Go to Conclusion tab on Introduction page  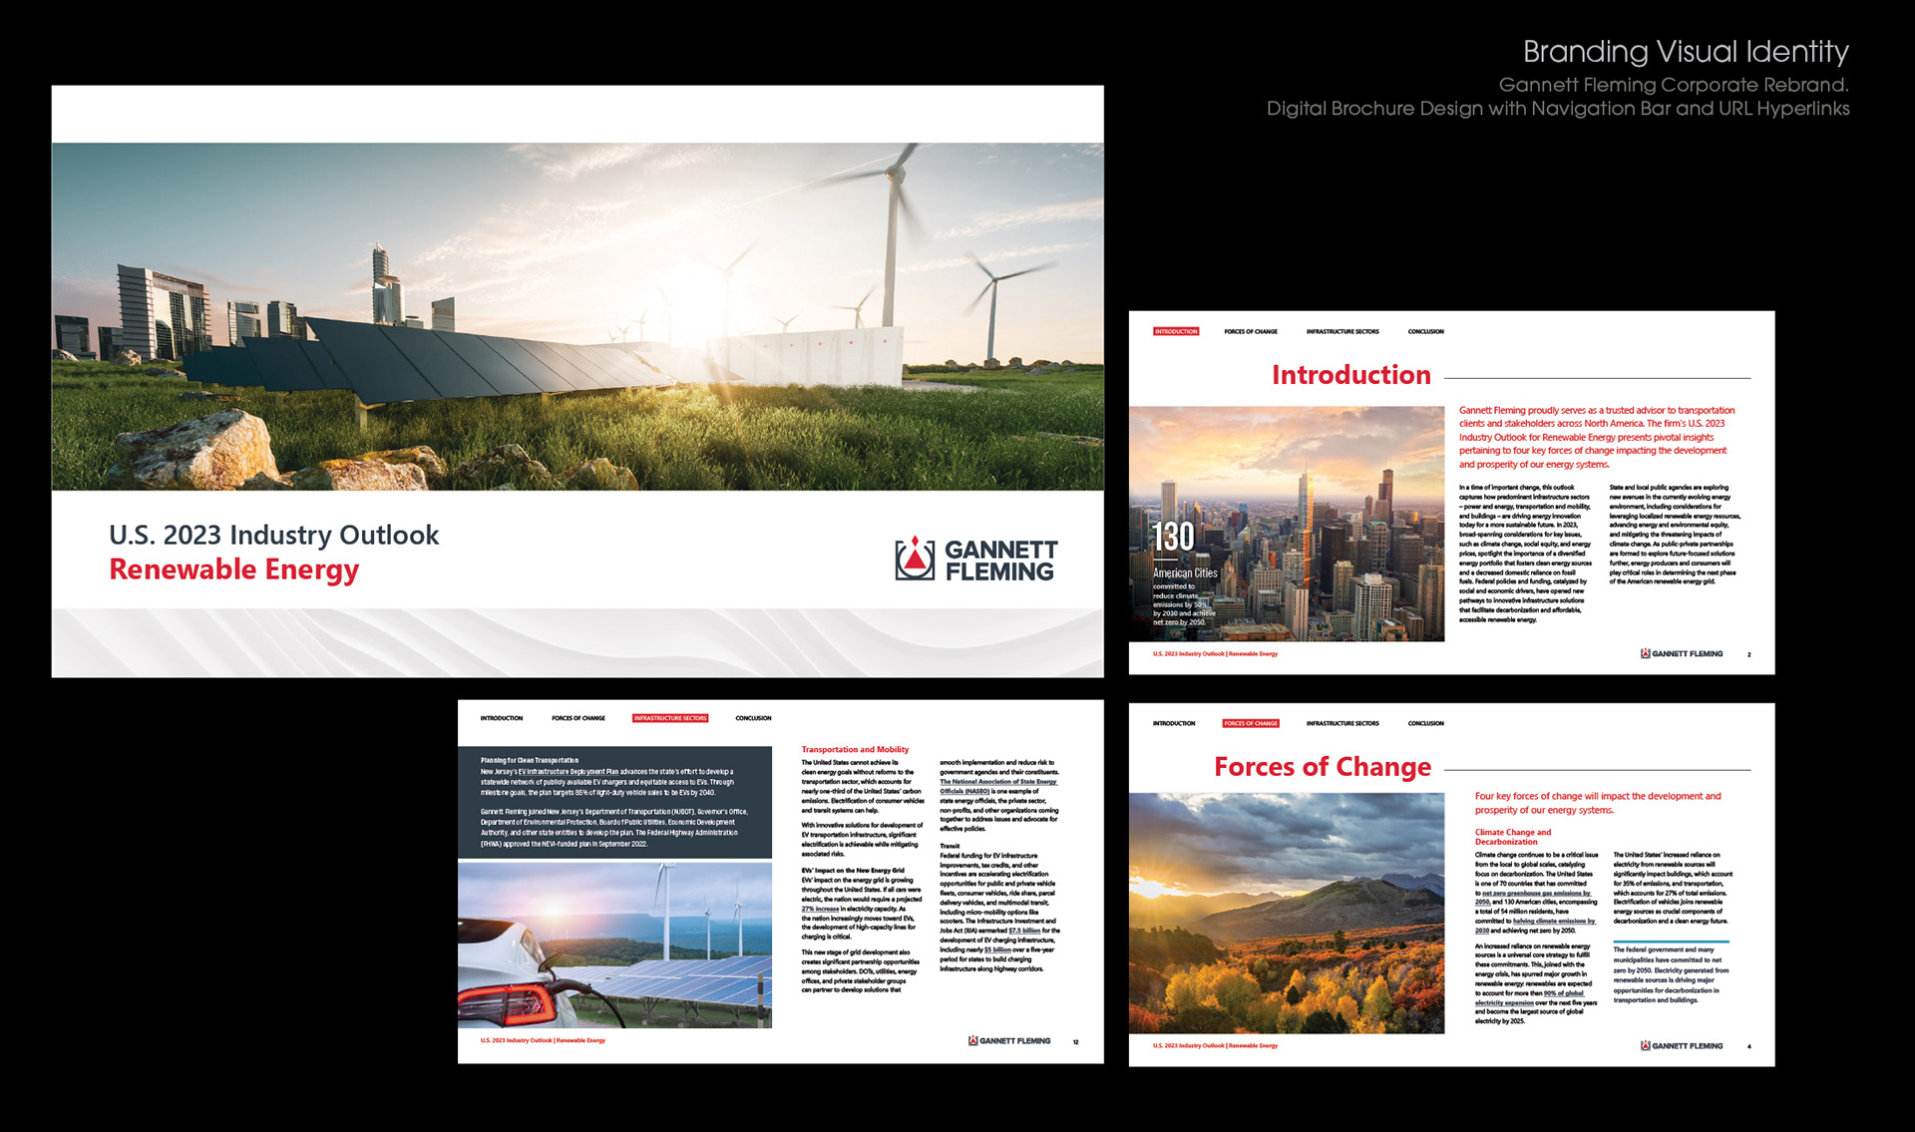[1425, 331]
